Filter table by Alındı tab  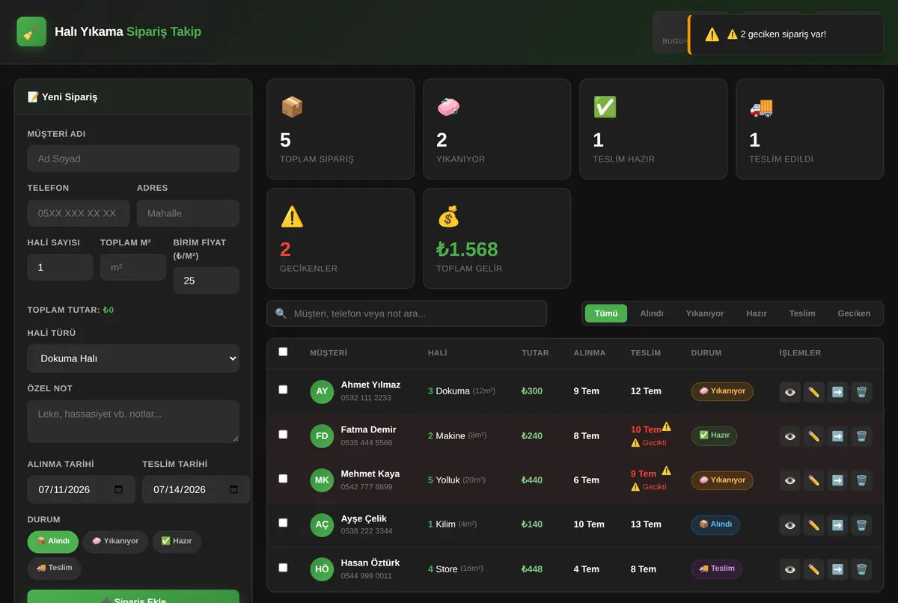click(652, 313)
